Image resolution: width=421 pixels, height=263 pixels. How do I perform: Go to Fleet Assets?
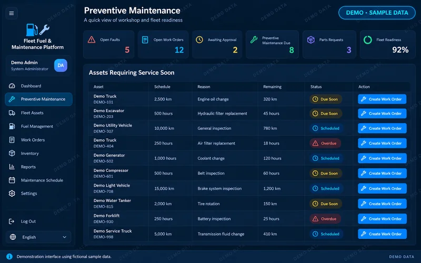[x=38, y=113]
